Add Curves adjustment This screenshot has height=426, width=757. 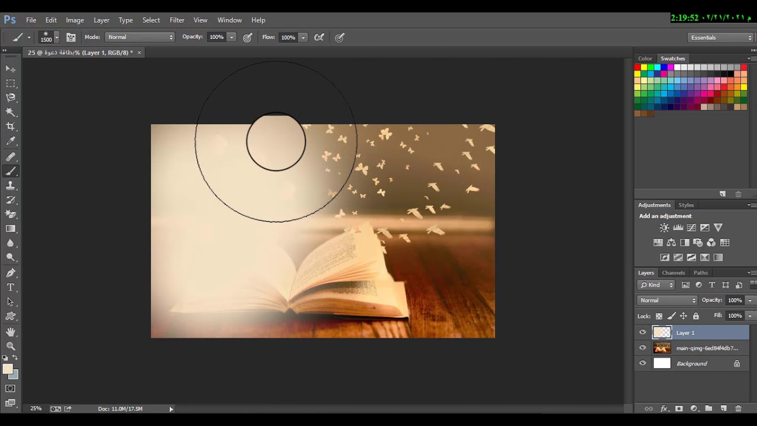[691, 227]
